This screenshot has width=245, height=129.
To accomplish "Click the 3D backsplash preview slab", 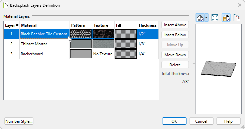I will tap(219, 69).
